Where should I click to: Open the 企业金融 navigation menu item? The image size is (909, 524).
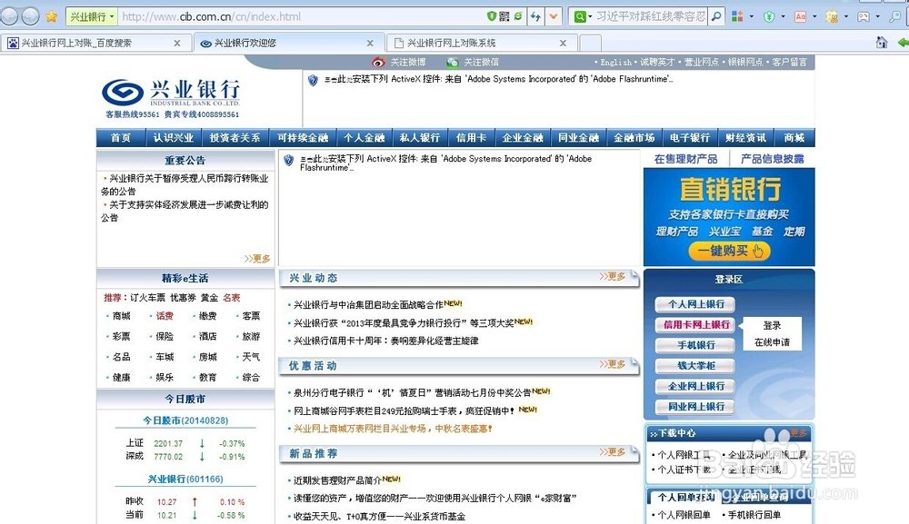(523, 138)
